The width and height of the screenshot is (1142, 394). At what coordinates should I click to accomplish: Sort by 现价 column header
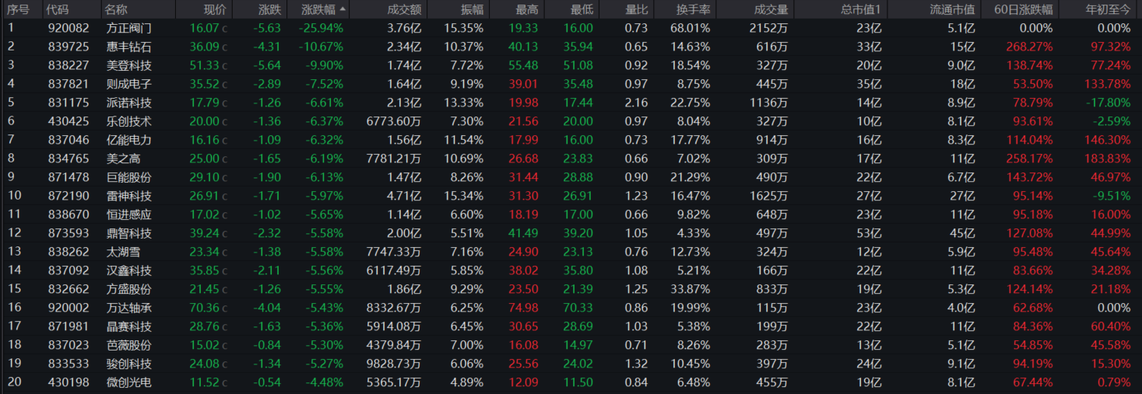(215, 9)
